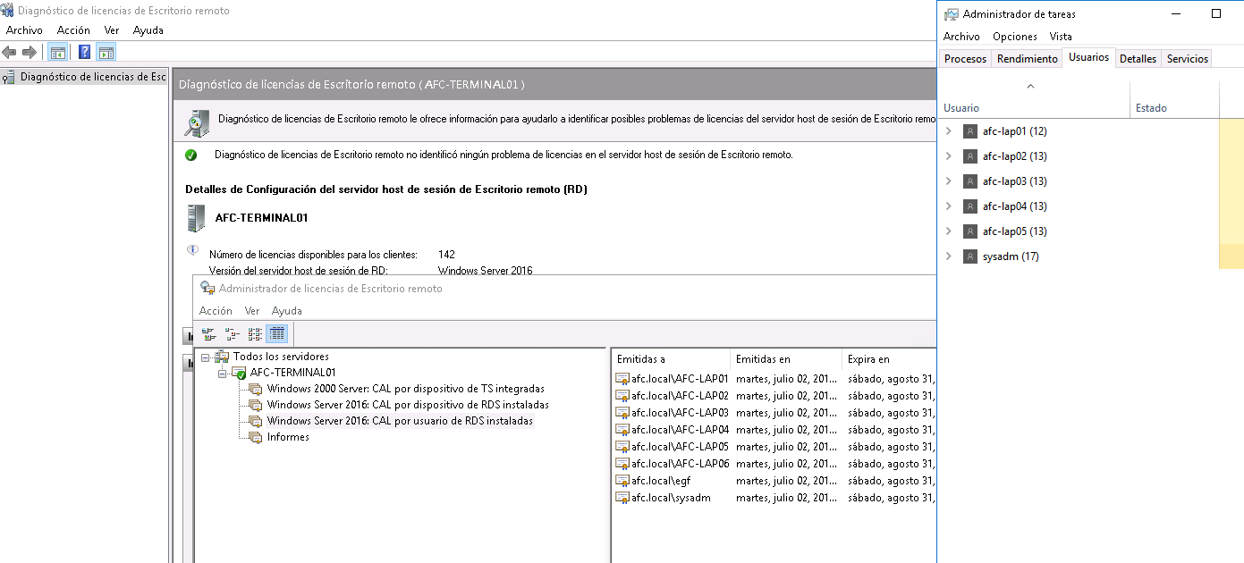Click the license icon for afc.local\sysadm
The height and width of the screenshot is (563, 1244).
[x=622, y=498]
